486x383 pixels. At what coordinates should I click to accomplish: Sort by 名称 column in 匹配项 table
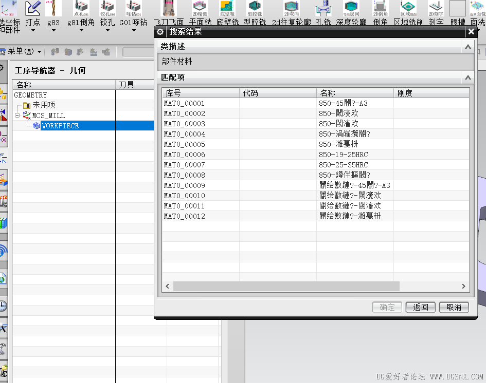355,93
